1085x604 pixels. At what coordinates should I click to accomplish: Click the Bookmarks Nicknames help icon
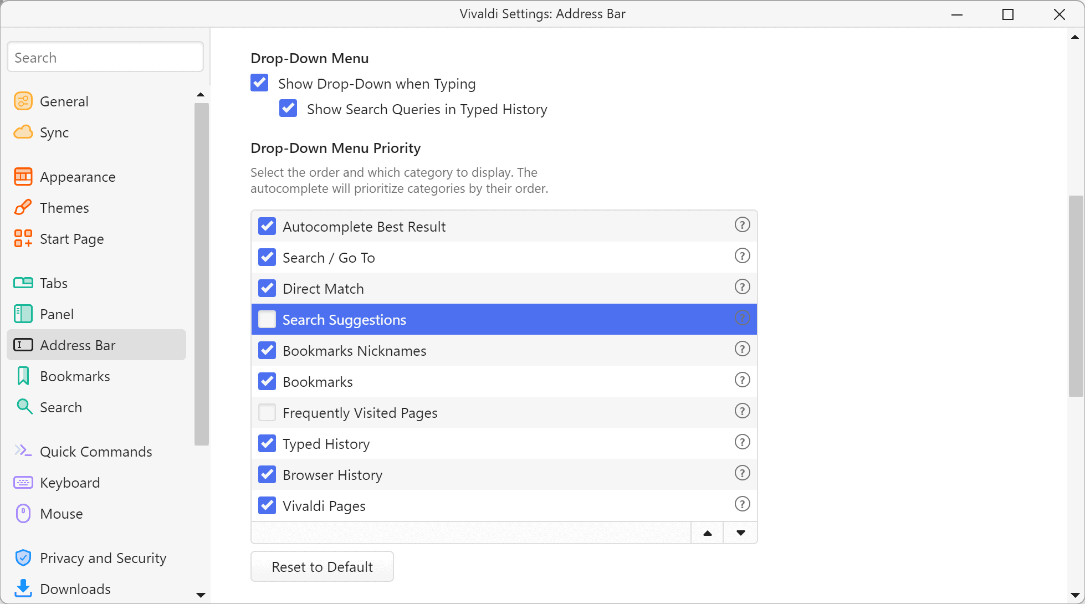tap(742, 349)
